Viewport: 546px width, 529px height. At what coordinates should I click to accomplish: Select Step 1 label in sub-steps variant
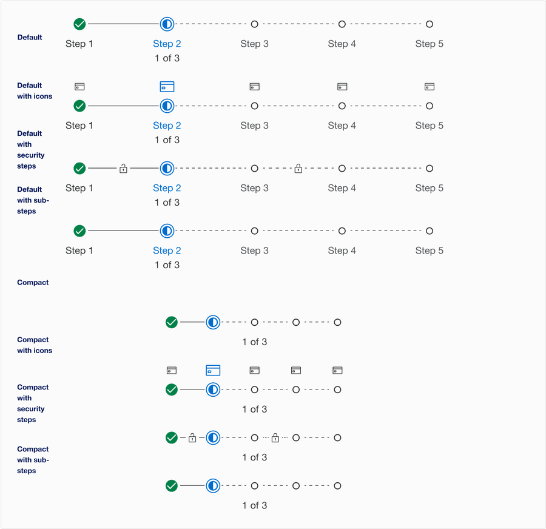[x=79, y=251]
